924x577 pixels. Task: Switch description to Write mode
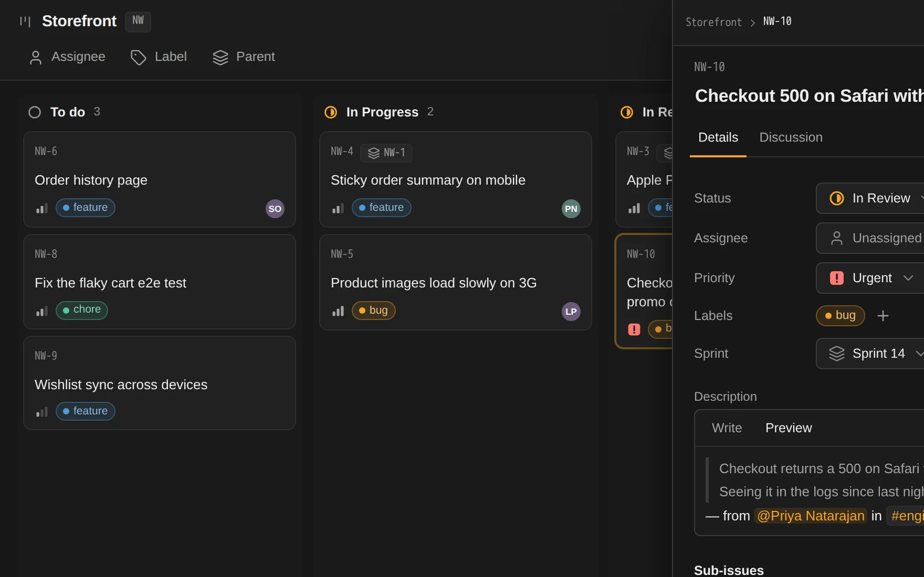[x=727, y=428]
